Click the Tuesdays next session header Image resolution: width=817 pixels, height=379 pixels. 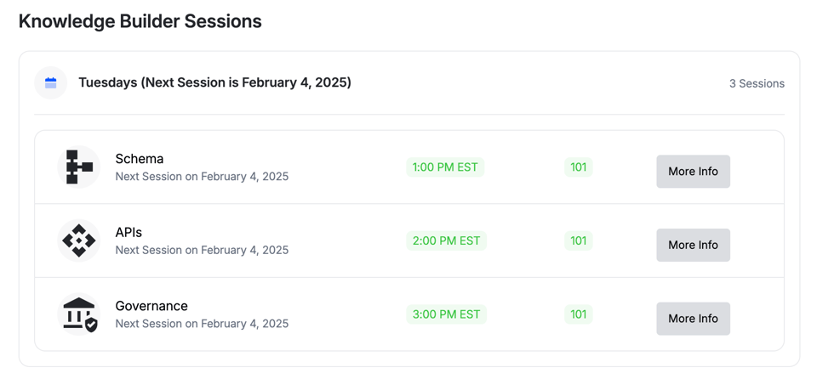click(214, 82)
